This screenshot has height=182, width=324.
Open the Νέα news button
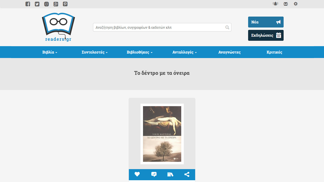pos(266,22)
